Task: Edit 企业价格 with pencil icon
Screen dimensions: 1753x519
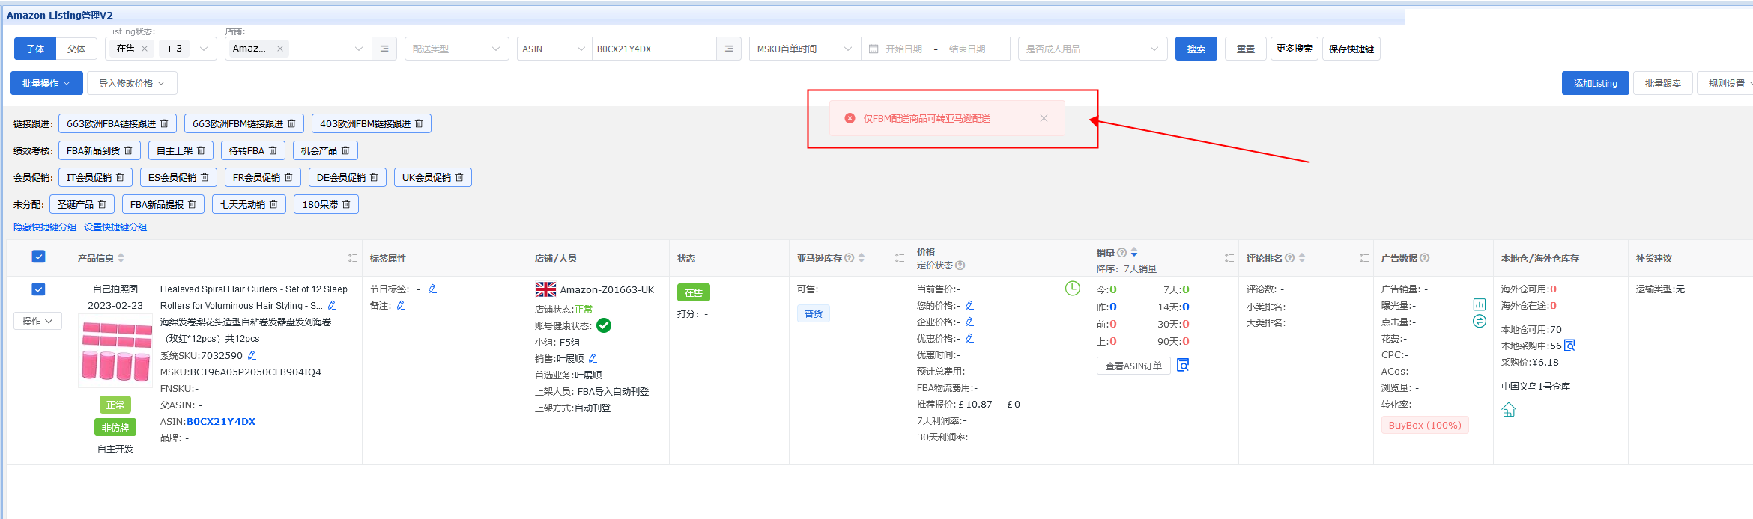Action: 969,322
